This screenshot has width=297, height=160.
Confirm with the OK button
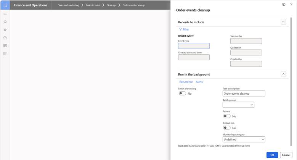point(272,155)
